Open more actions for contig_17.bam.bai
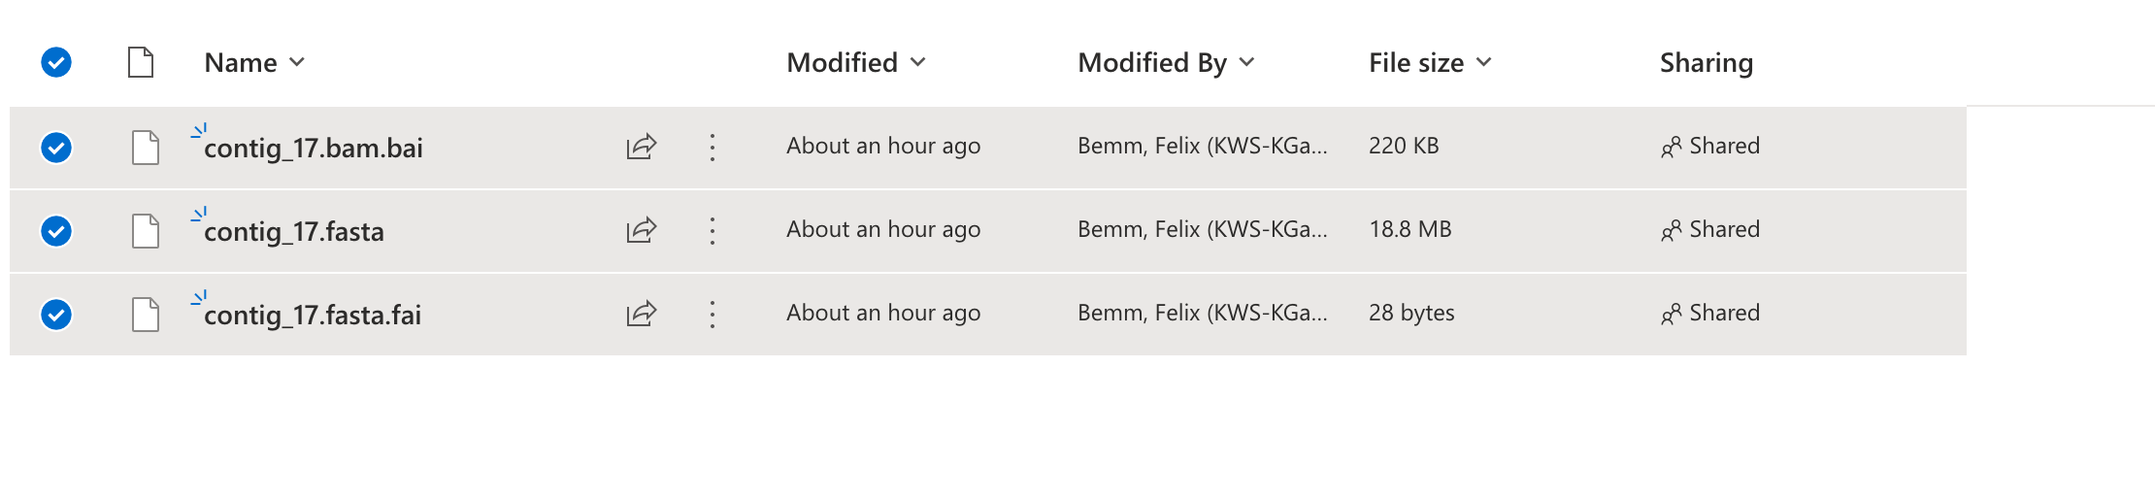Image resolution: width=2155 pixels, height=501 pixels. (713, 147)
